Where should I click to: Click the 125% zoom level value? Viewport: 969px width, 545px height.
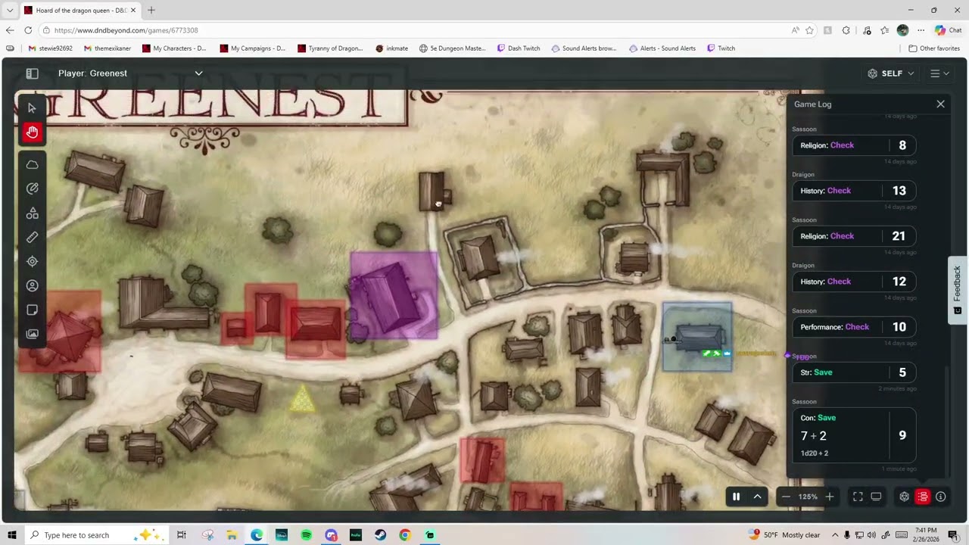[808, 497]
